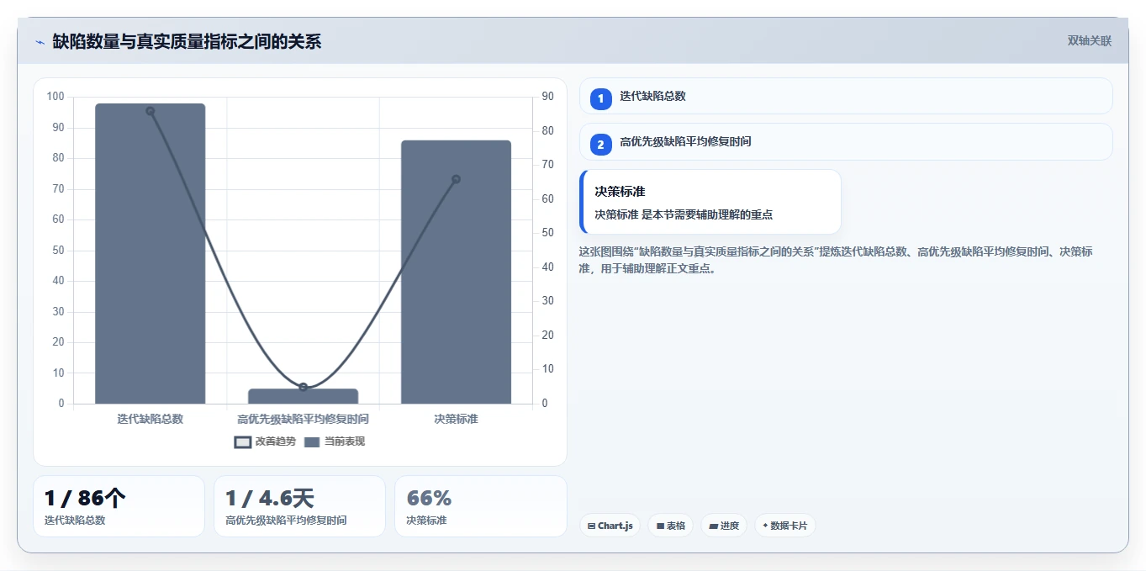Click the 数据卡片 sparkle icon
The image size is (1146, 571).
[765, 526]
